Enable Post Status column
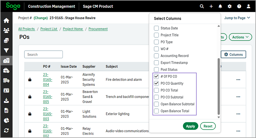 pyautogui.click(x=156, y=69)
